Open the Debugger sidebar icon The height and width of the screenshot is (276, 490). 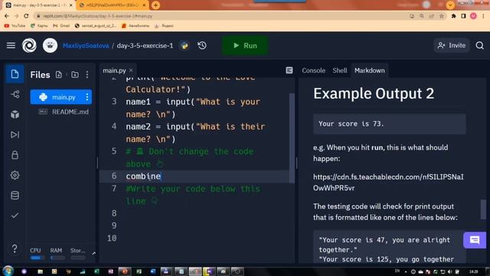[x=15, y=135]
